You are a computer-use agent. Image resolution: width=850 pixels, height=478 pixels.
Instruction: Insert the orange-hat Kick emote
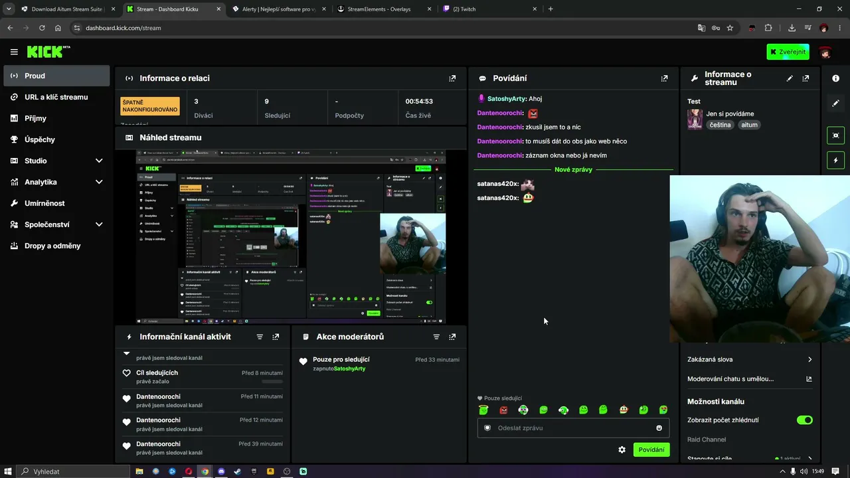[623, 410]
